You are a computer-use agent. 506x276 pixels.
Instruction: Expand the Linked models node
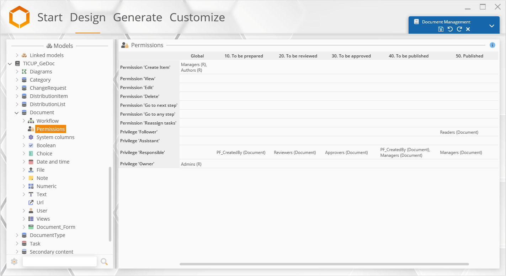17,55
